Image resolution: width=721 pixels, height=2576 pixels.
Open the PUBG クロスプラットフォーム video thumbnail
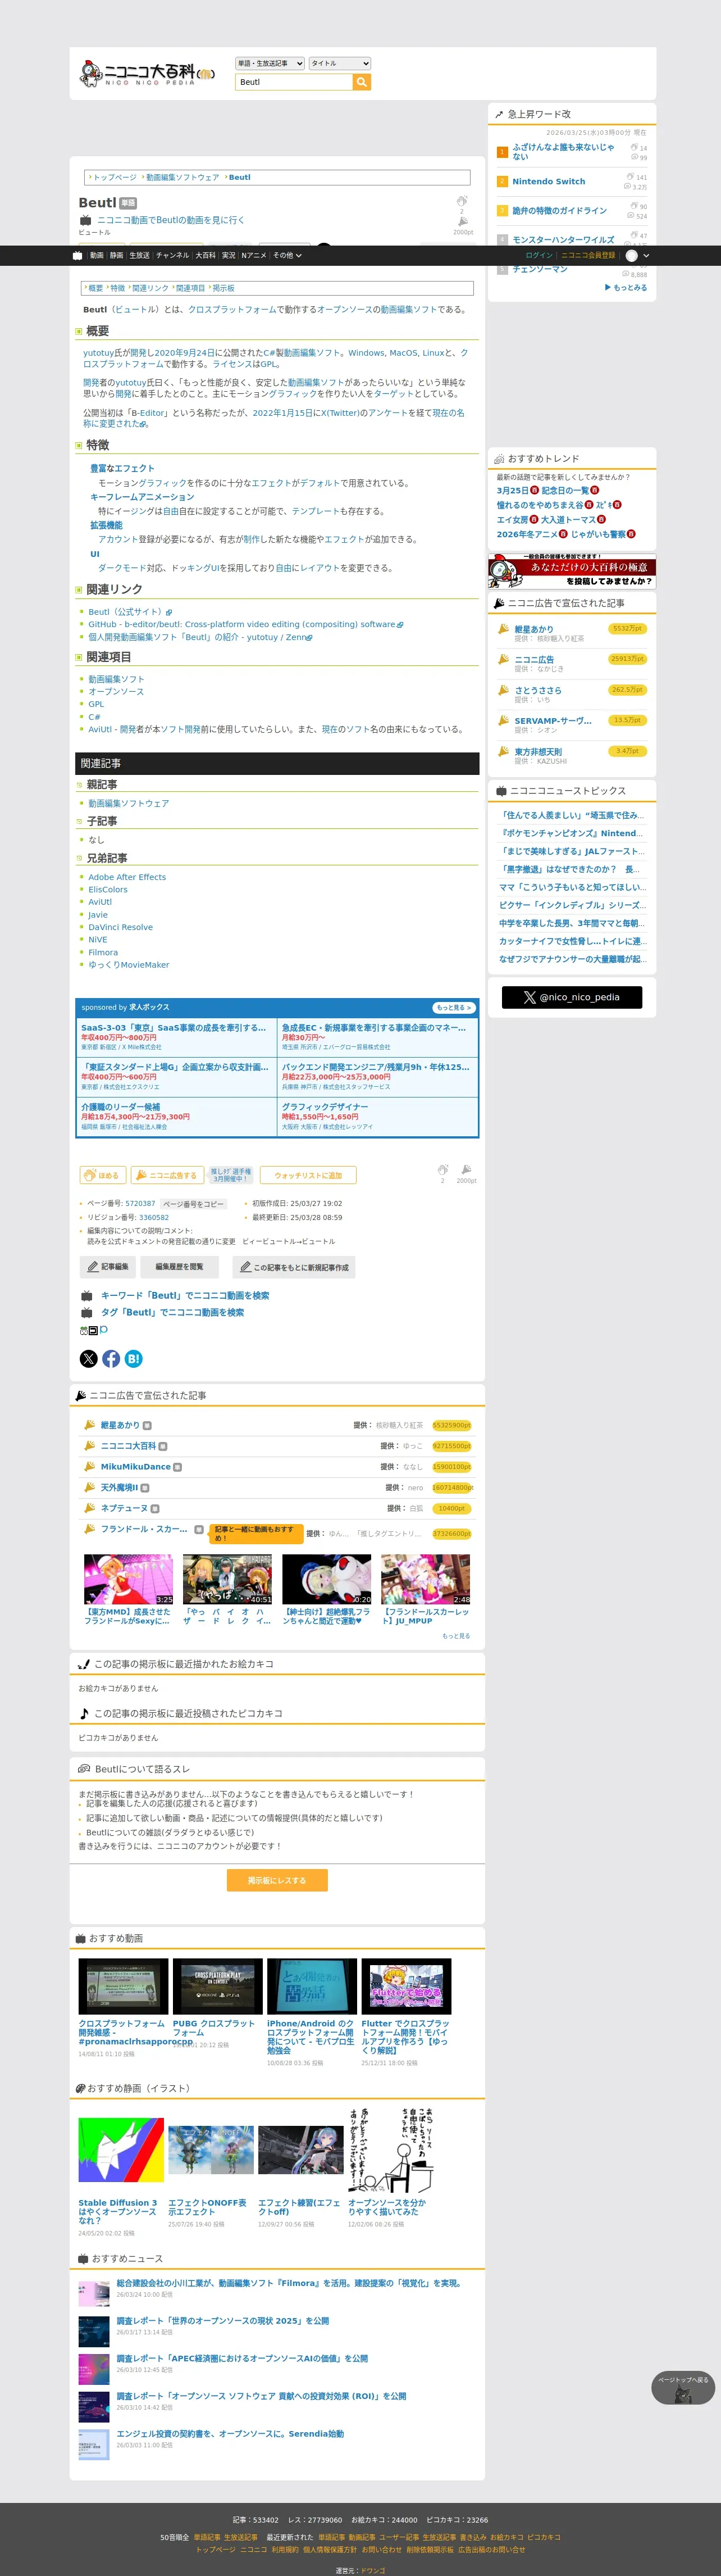tap(218, 1986)
